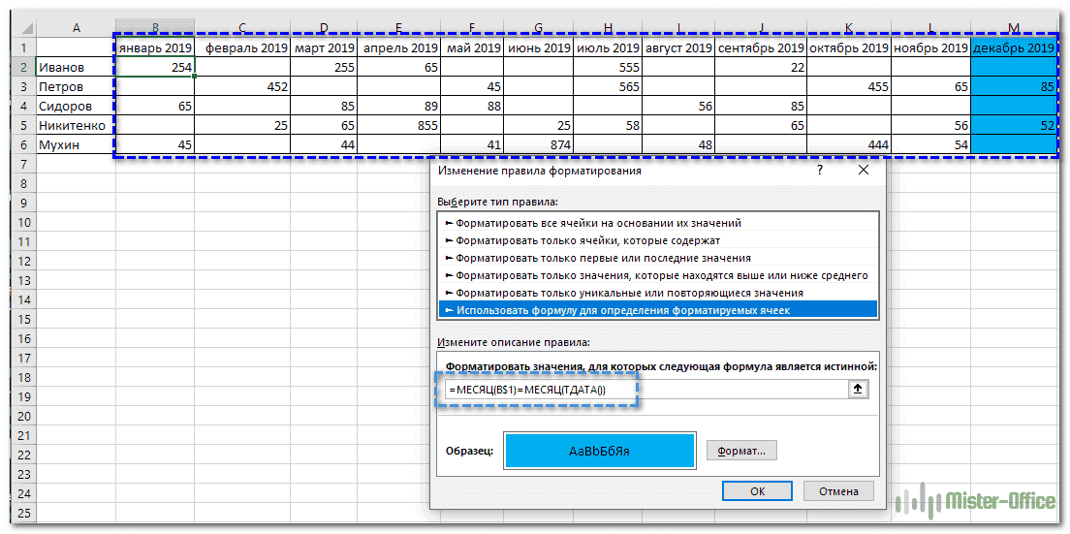Select column header M

(x=1013, y=27)
